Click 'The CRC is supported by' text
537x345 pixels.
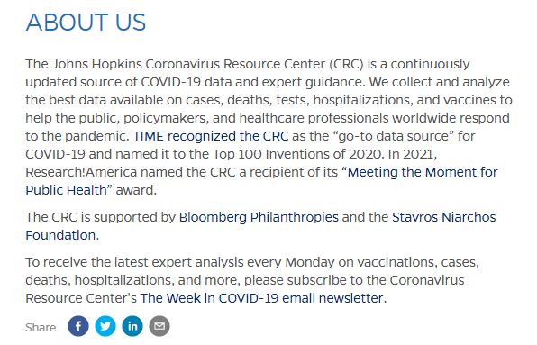click(100, 217)
